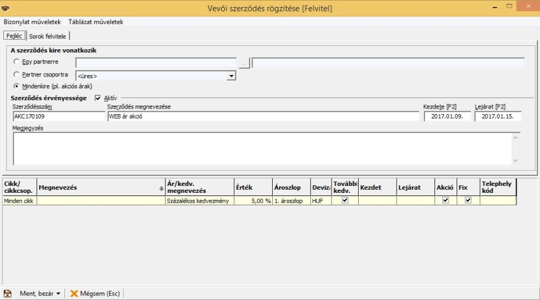Viewport: 540px width, 300px height.
Task: Click the sort arrow in Megnevezés column
Action: (161, 188)
